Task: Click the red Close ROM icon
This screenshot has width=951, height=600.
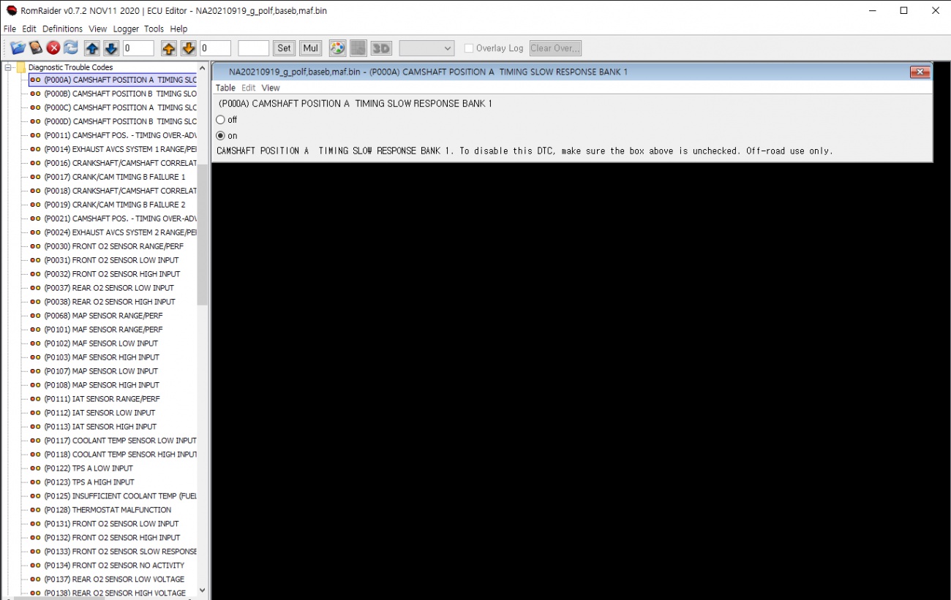Action: tap(53, 48)
